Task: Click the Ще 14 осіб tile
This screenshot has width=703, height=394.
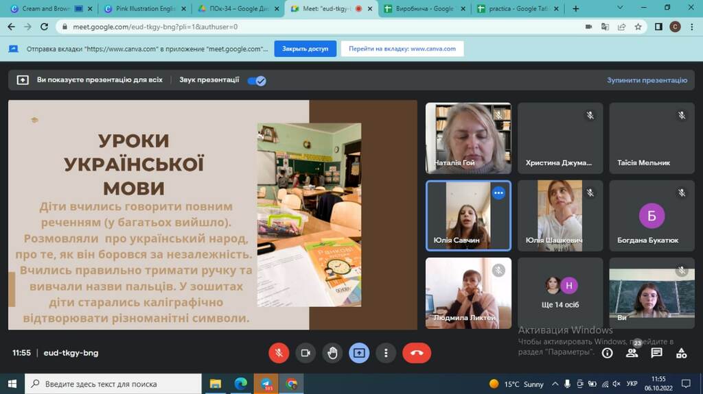Action: pos(560,293)
